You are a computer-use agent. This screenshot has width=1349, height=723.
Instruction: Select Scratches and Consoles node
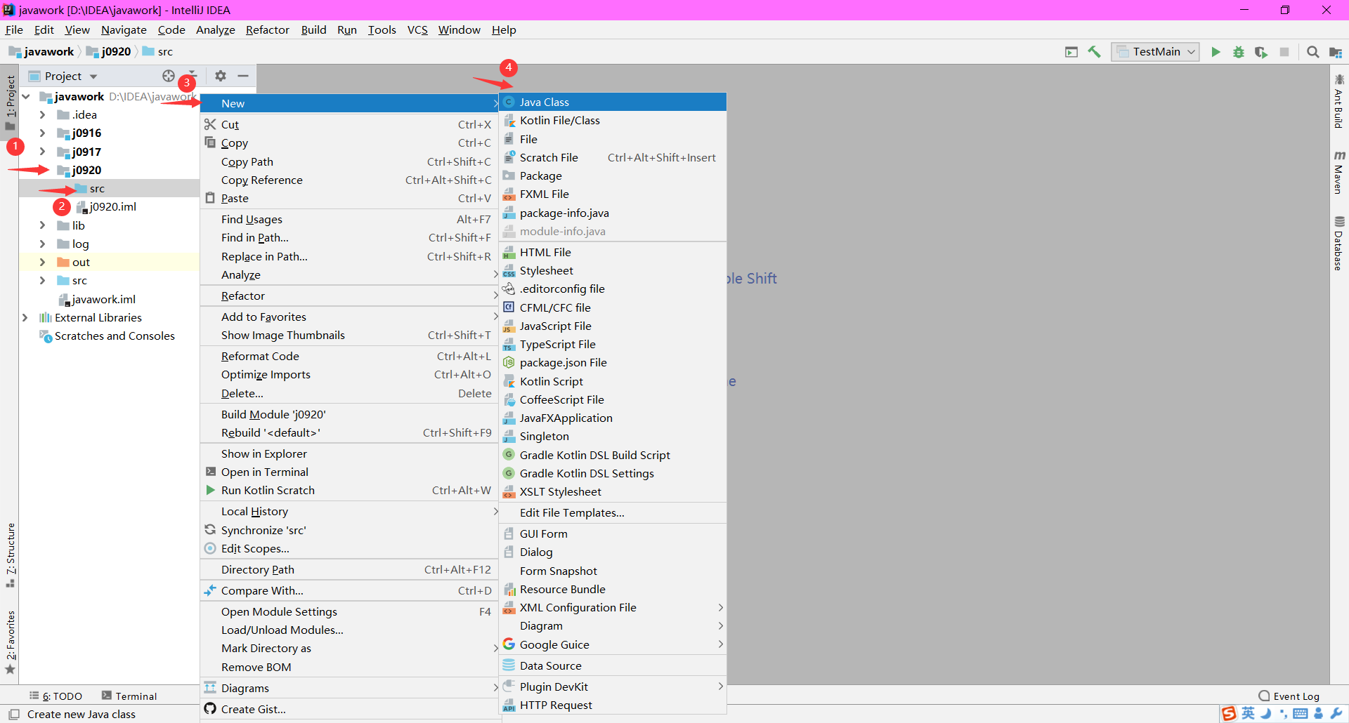click(x=107, y=336)
